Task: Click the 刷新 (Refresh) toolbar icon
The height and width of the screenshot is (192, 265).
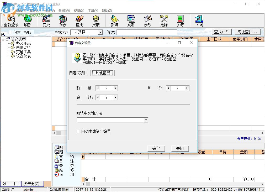Action: [28, 20]
